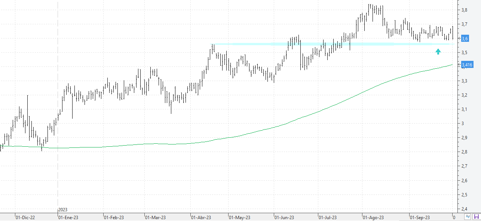Click the 01-Ene-23 date label
Viewport: 481px width, 221px height.
[68, 217]
